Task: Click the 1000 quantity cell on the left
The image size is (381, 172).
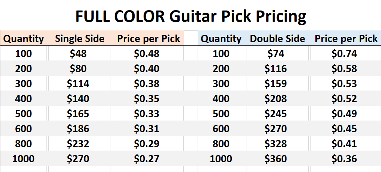Action: tap(23, 159)
